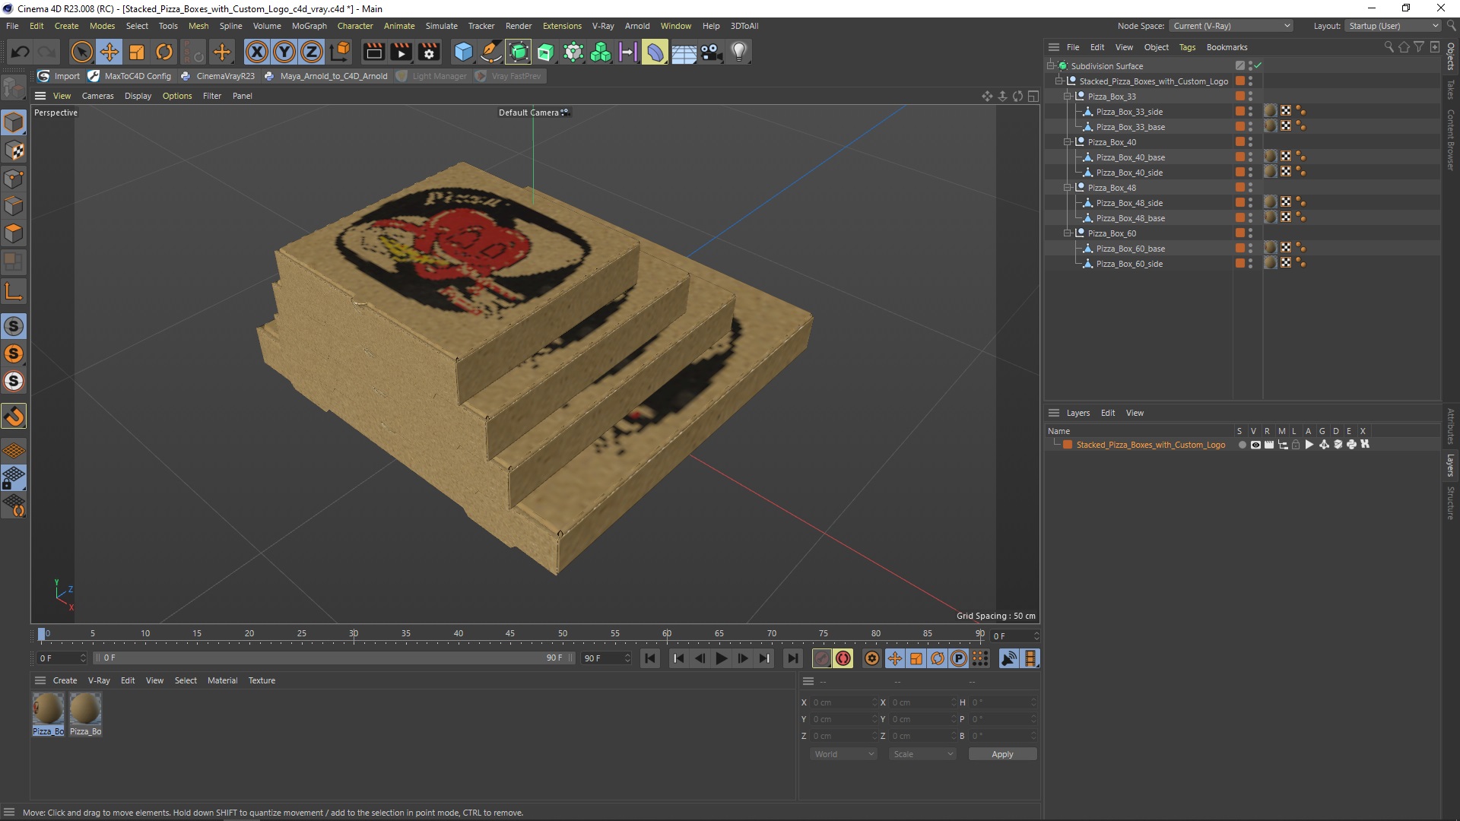Screen dimensions: 1460x821
Task: Click the Undo arrow icon
Action: 21,52
